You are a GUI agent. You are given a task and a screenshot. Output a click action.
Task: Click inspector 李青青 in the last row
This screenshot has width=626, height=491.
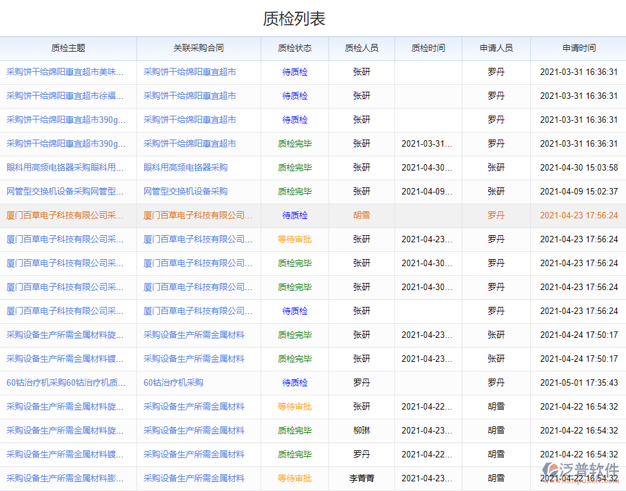[362, 478]
